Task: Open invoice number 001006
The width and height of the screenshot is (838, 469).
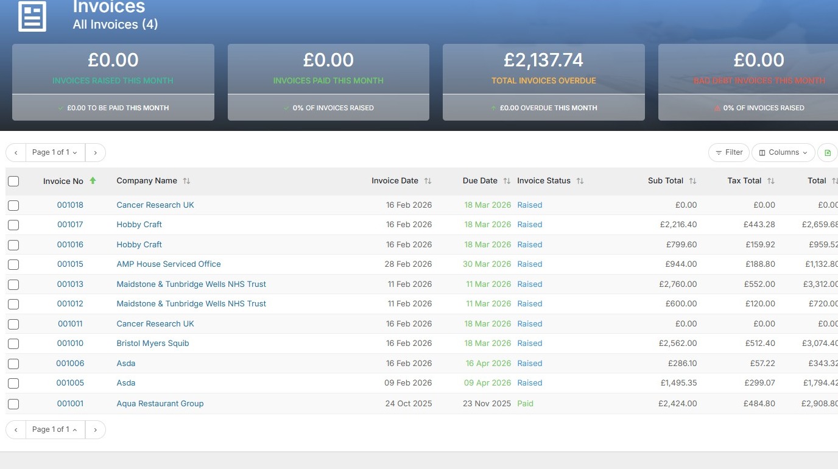Action: point(70,364)
